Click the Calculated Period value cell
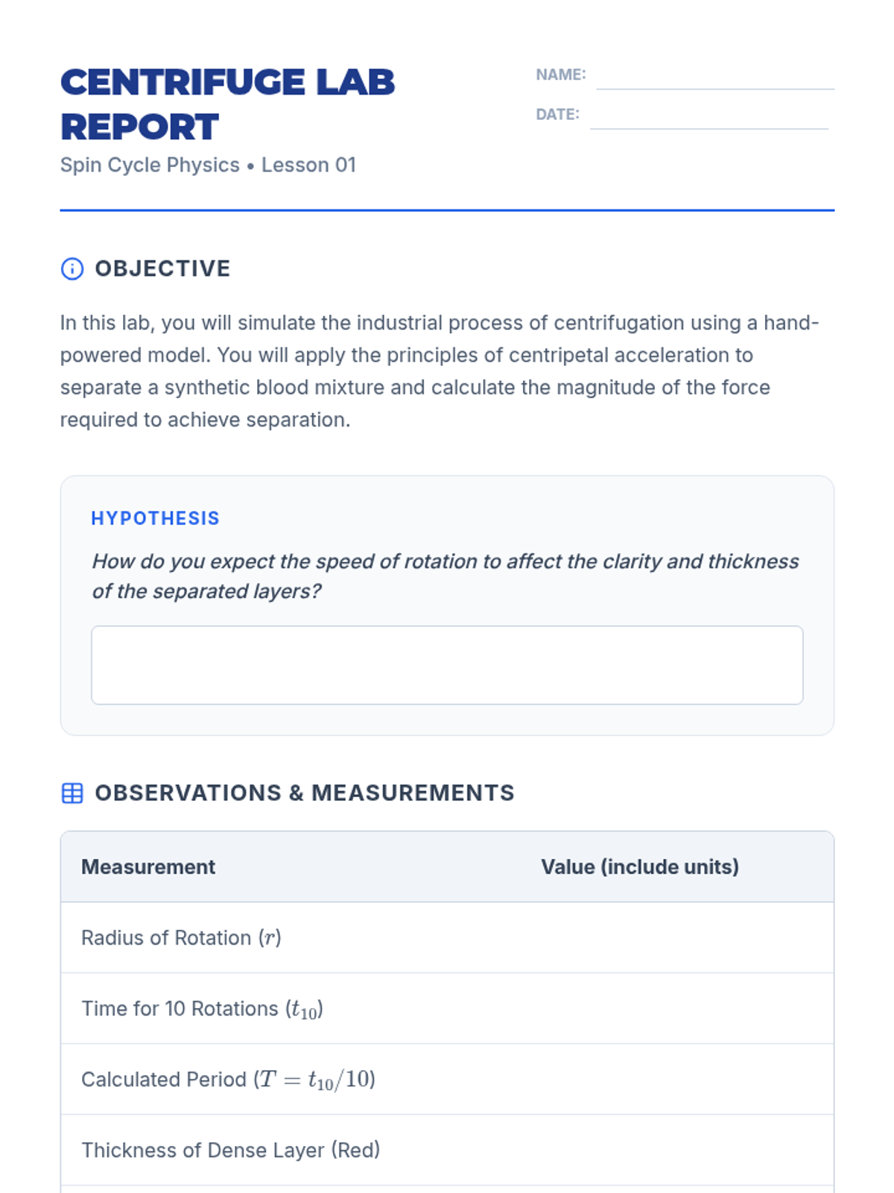 (x=677, y=1079)
